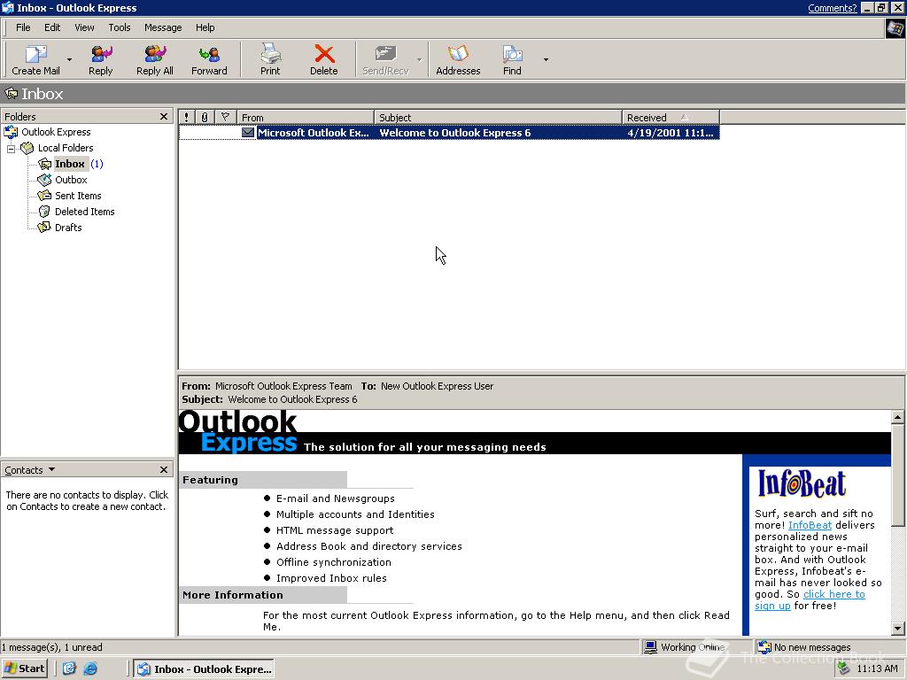Screen dimensions: 907x680
Task: Open the Tools menu
Action: 120,27
